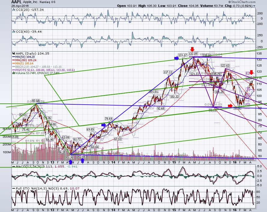Image resolution: width=267 pixels, height=212 pixels.
Task: Open the dropdown arrow beside Chg value
Action: click(x=254, y=6)
